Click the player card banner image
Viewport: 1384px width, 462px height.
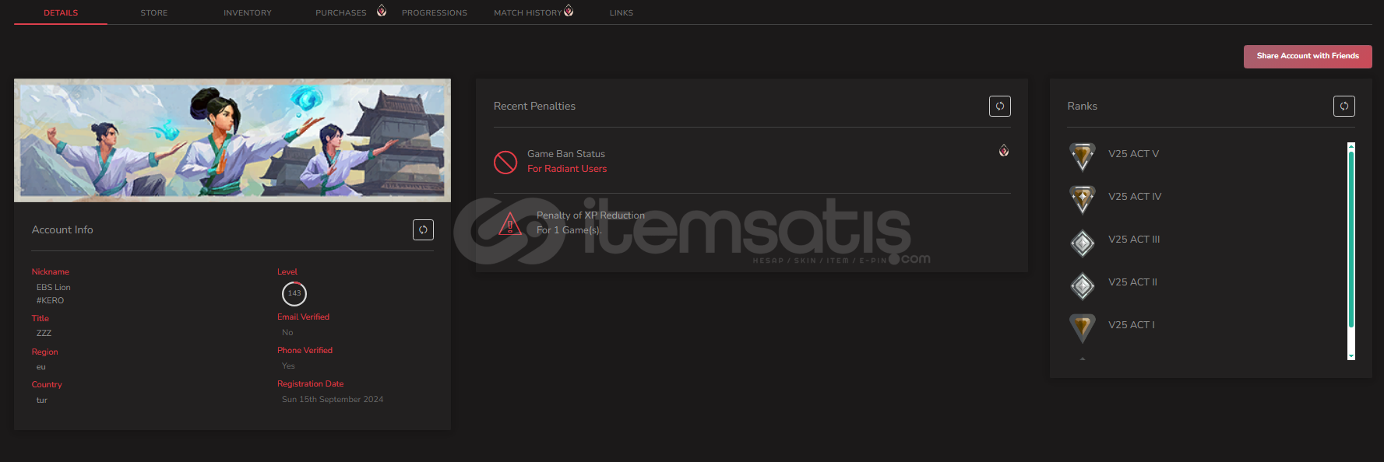point(232,140)
